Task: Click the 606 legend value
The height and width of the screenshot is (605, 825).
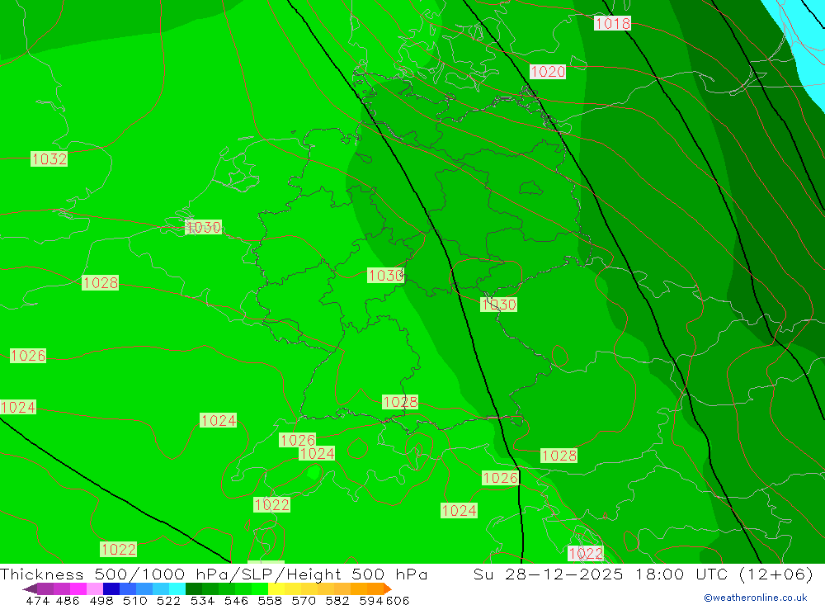Action: tap(398, 600)
